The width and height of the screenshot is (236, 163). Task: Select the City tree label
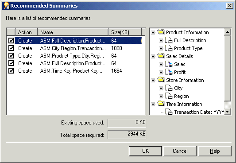point(178,88)
